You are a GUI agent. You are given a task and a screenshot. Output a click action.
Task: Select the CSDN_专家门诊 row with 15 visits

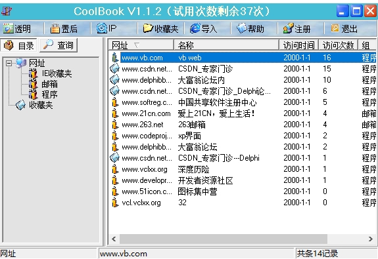(x=243, y=69)
